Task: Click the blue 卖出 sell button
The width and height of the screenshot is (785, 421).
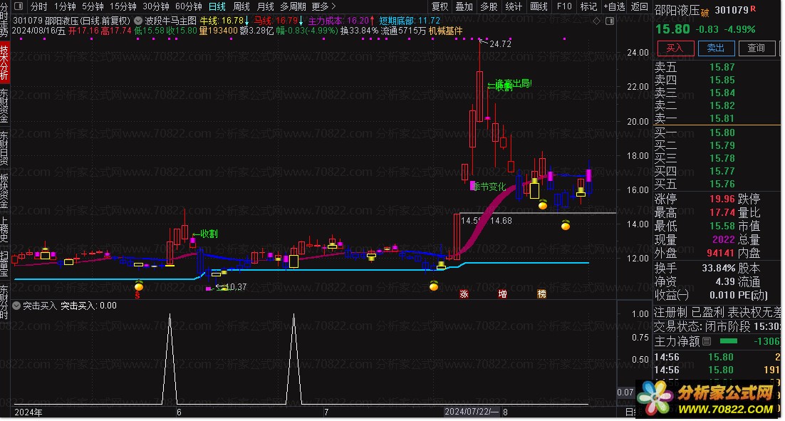Action: [x=715, y=48]
